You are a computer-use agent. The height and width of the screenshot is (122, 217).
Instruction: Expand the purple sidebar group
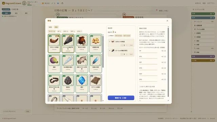click(x=203, y=57)
